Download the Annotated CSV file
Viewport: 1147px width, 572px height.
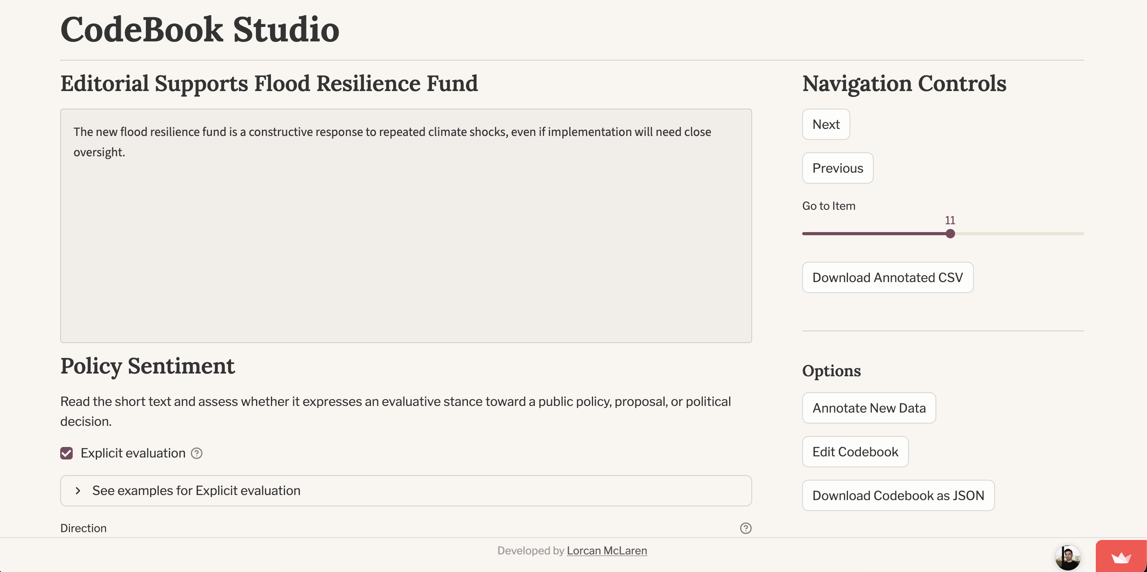click(887, 277)
